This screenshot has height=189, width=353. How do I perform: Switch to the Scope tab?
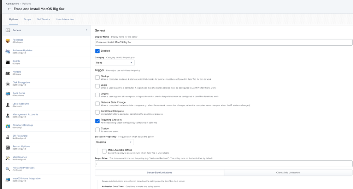28,19
